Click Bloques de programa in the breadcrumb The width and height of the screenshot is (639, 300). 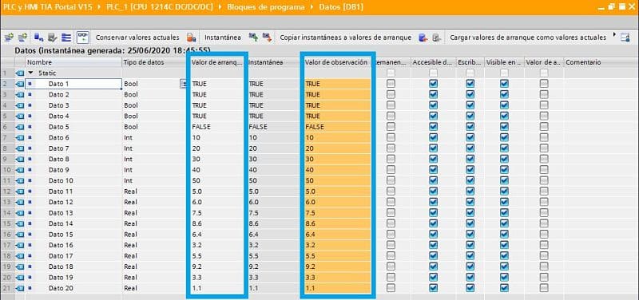pyautogui.click(x=266, y=7)
